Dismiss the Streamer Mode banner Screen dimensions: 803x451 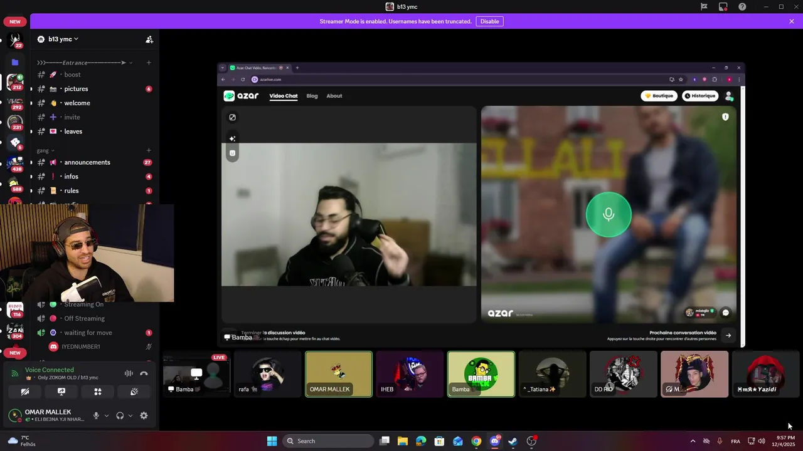click(x=792, y=21)
